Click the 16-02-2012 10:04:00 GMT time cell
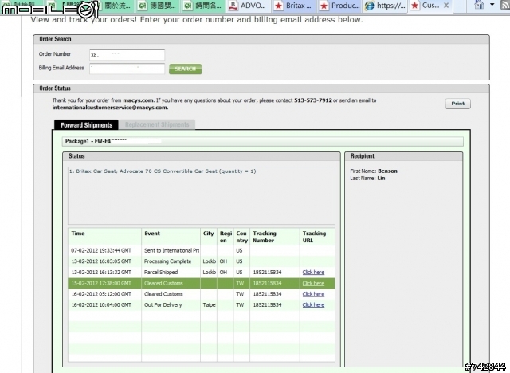Screen dimensions: 510x373 point(104,304)
